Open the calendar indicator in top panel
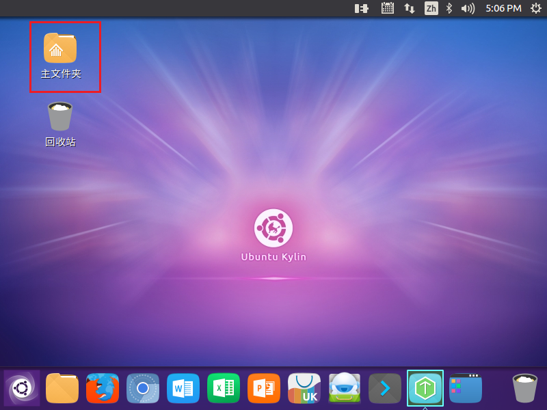Viewport: 547px width, 410px height. pos(388,8)
